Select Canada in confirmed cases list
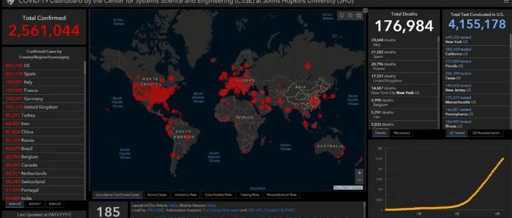Viewport: 512px width, 218px height. coord(43,165)
